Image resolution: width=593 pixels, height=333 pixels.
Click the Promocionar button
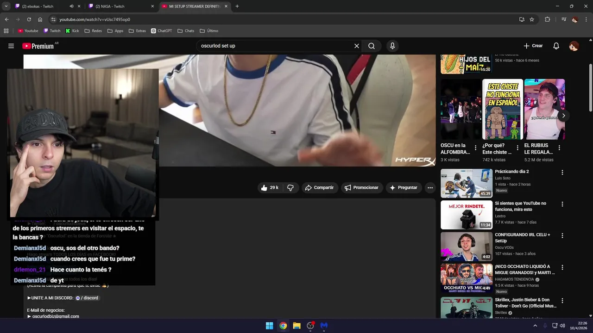pyautogui.click(x=361, y=188)
